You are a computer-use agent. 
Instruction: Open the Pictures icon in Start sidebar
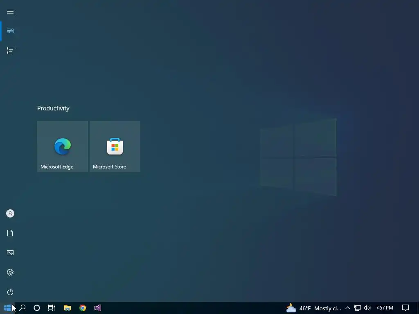pos(10,253)
